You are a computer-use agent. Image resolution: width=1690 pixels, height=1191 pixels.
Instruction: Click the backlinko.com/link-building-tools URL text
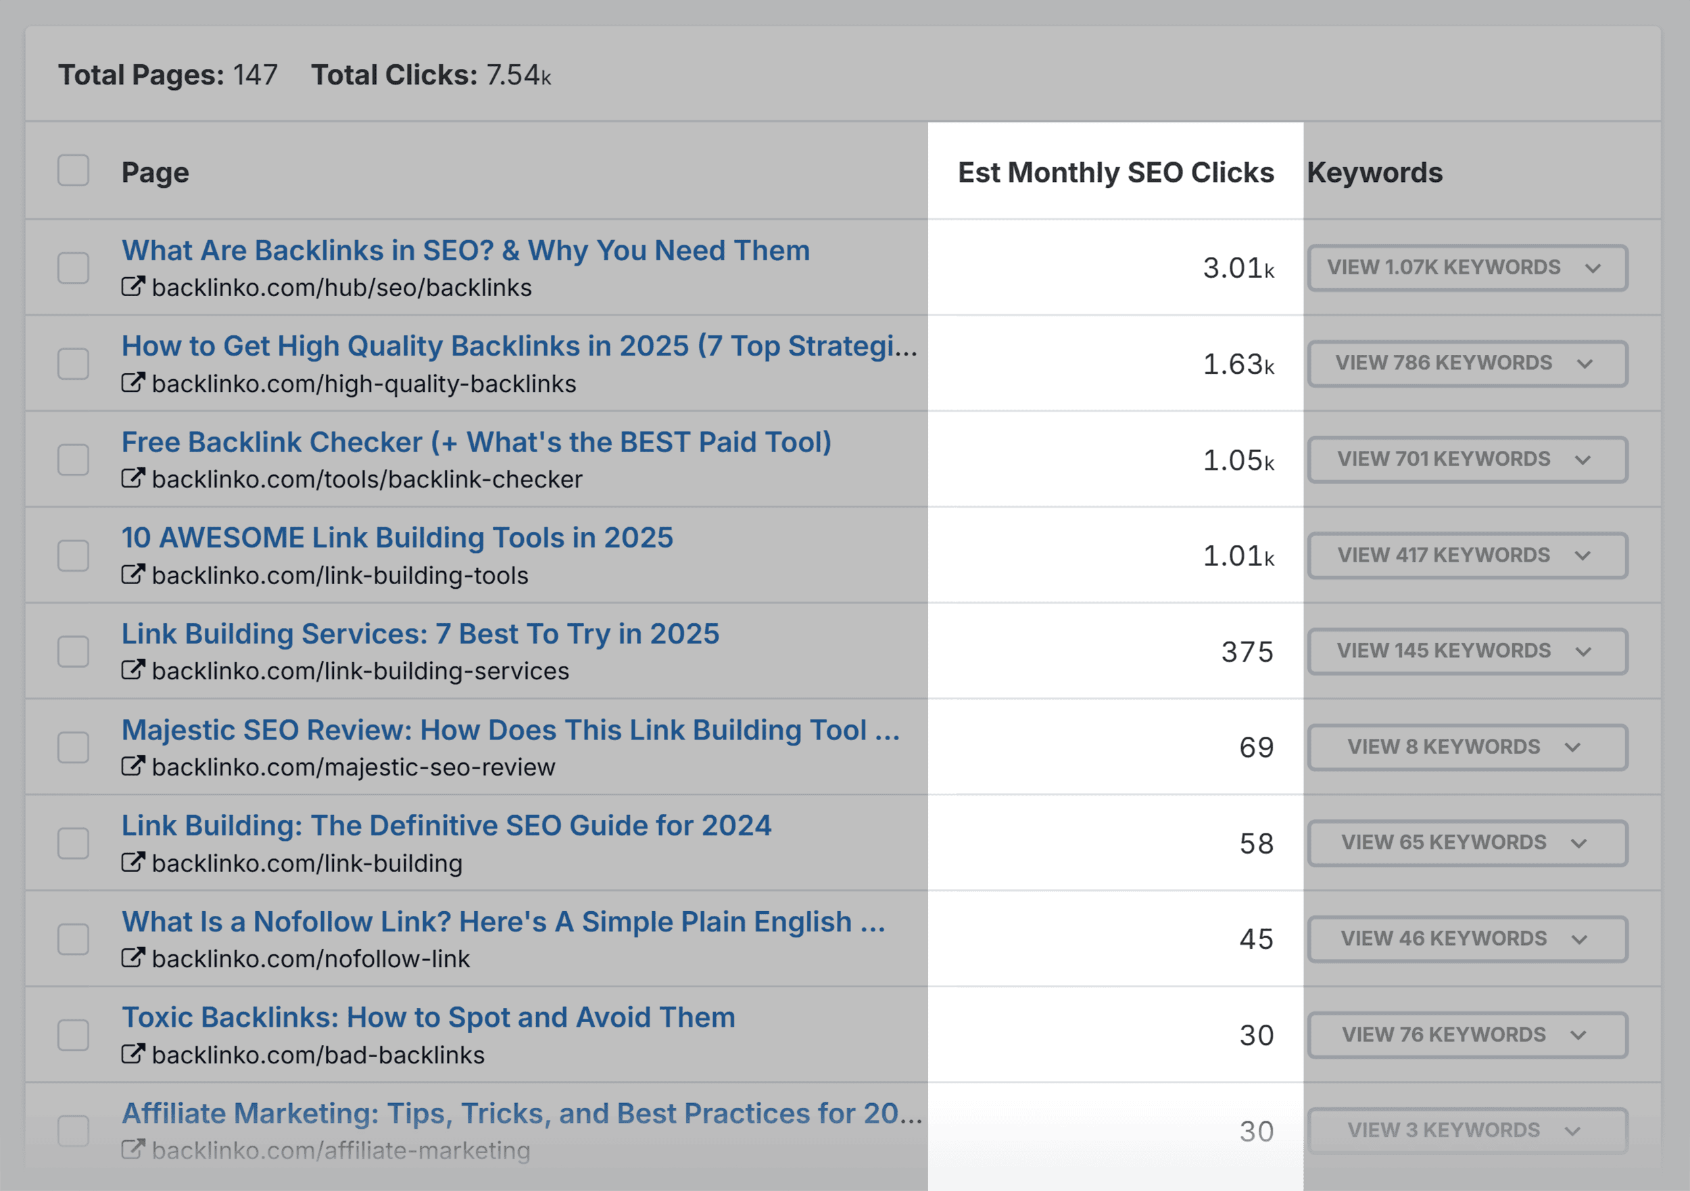tap(340, 576)
